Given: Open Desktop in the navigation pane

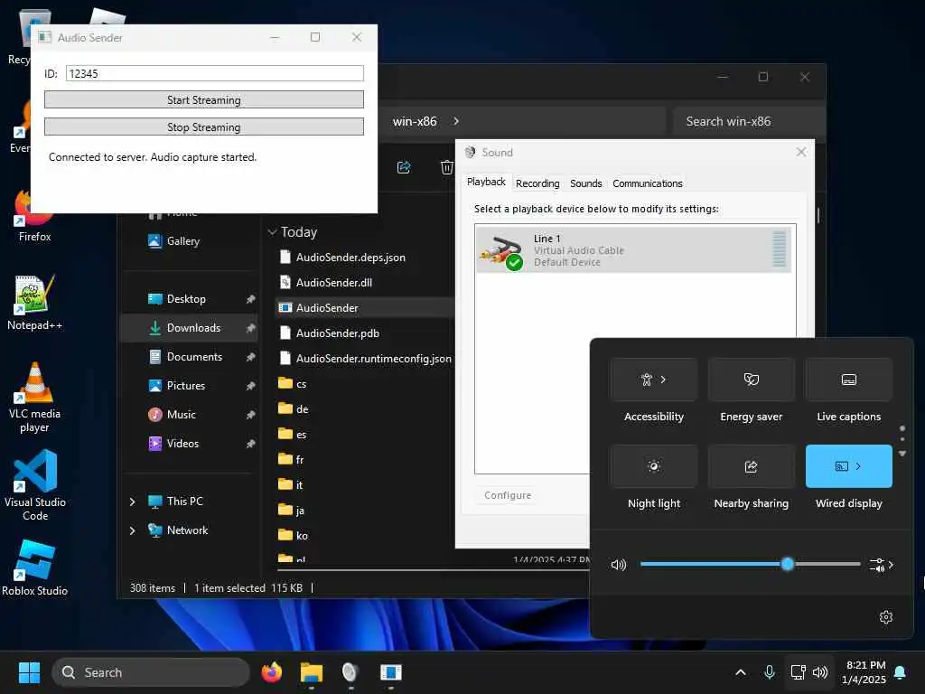Looking at the screenshot, I should (x=186, y=298).
